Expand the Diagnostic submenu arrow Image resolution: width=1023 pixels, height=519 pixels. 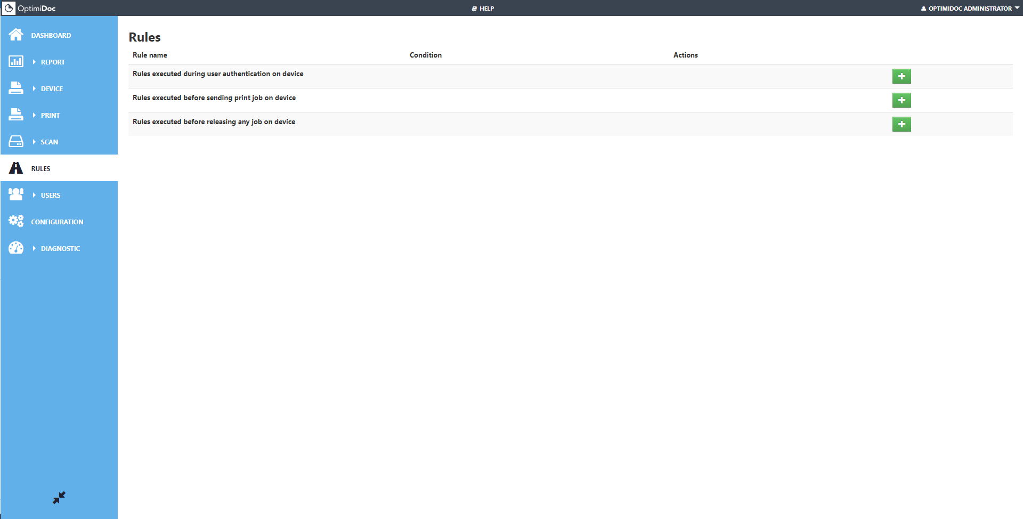[x=34, y=248]
